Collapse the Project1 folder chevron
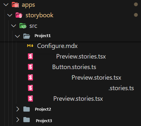 tap(17, 36)
